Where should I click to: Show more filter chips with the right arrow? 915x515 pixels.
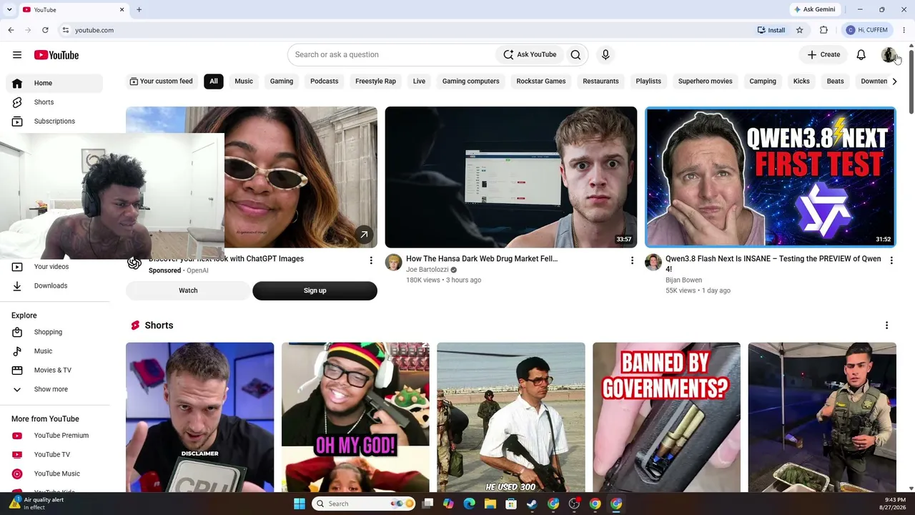click(x=894, y=82)
